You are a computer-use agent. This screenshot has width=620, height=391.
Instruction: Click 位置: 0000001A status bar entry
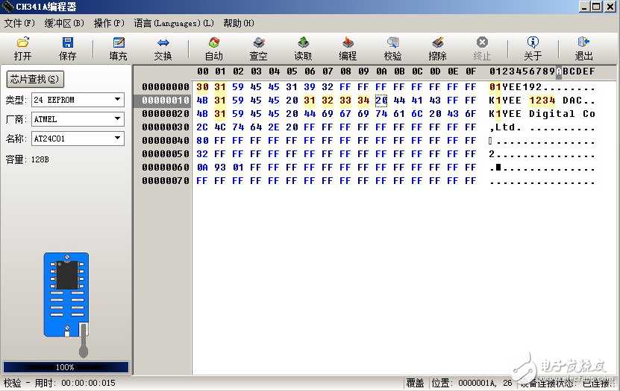pos(472,383)
